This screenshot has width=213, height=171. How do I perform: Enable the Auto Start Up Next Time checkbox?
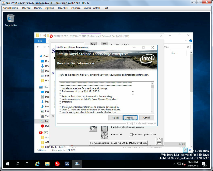click(131, 135)
